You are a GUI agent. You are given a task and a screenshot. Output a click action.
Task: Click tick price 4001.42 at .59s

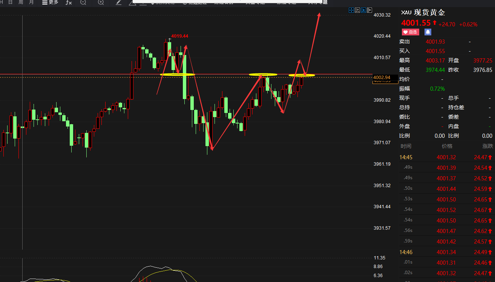(x=446, y=242)
